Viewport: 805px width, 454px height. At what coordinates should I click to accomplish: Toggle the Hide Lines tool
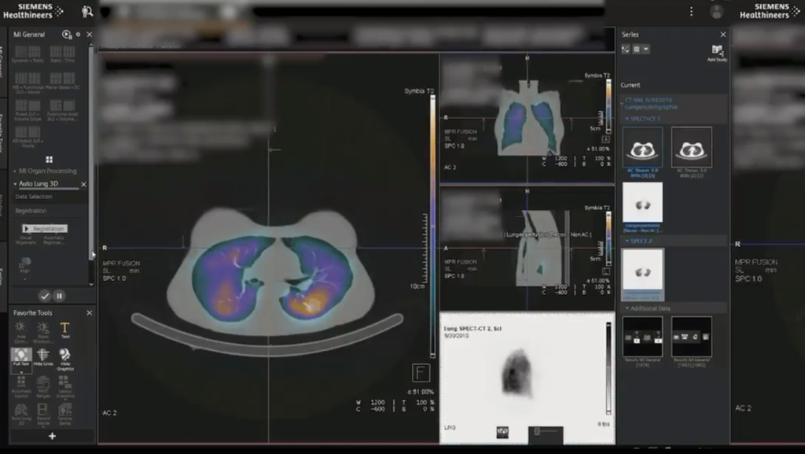(43, 356)
